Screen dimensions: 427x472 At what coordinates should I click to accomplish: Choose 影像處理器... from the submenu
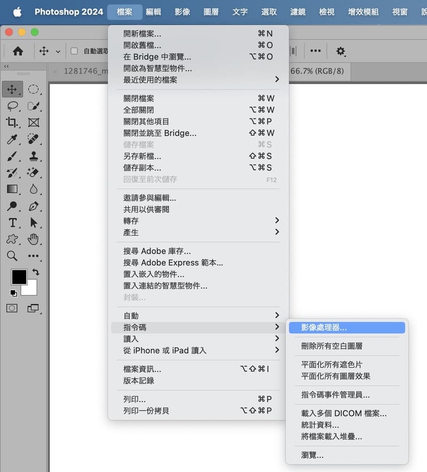pos(347,327)
